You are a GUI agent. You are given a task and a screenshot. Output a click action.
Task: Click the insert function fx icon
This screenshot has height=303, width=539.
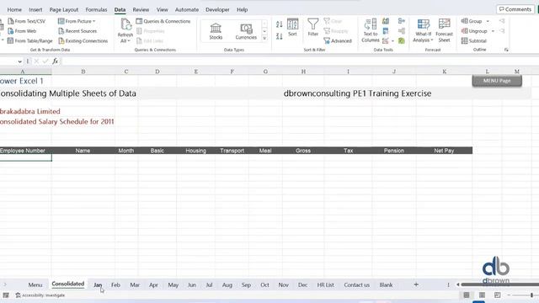click(x=55, y=61)
